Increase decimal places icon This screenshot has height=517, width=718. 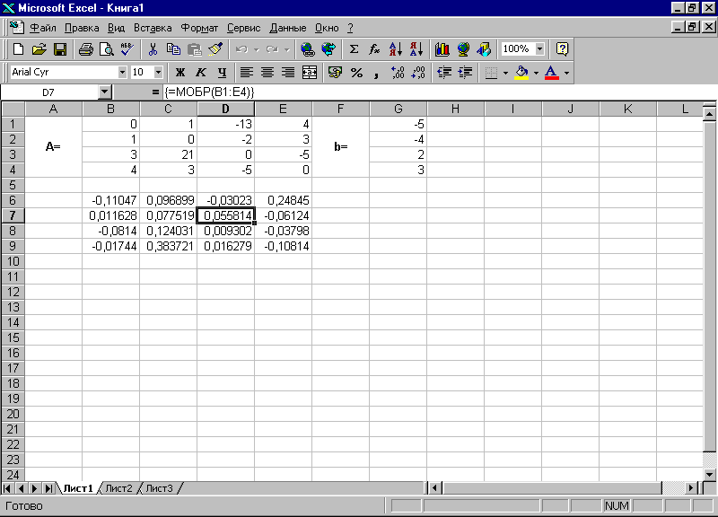click(397, 73)
